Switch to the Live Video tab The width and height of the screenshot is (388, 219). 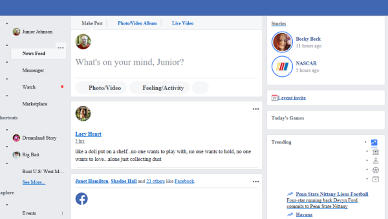click(x=183, y=23)
